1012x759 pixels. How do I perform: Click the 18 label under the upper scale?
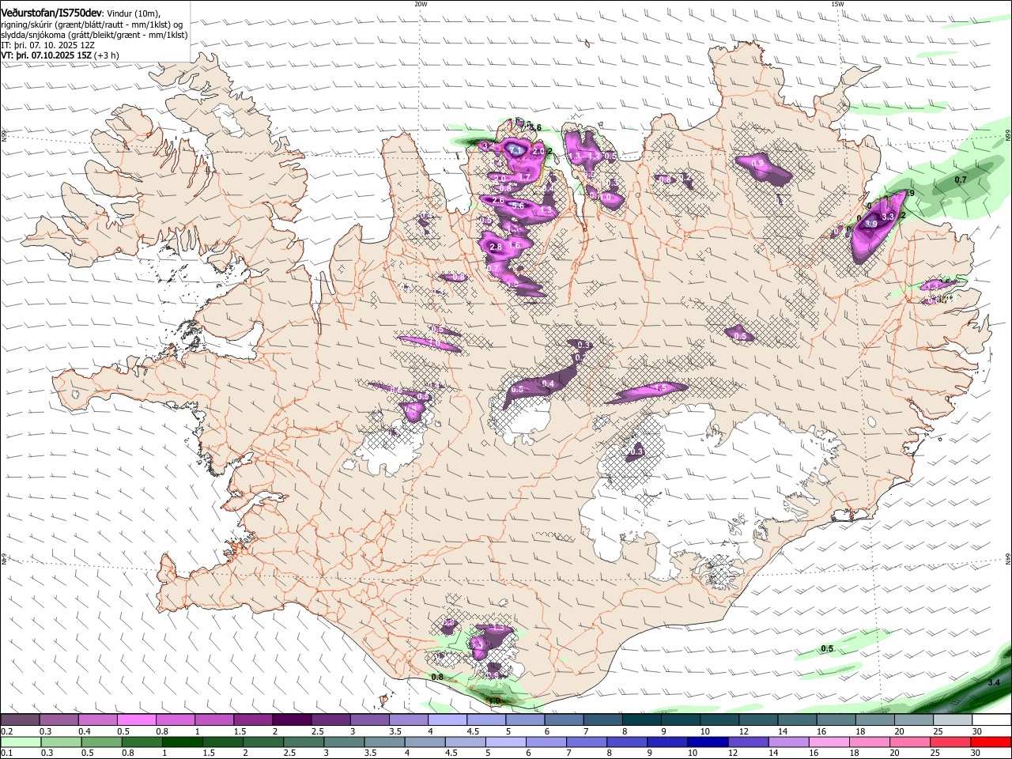click(859, 731)
